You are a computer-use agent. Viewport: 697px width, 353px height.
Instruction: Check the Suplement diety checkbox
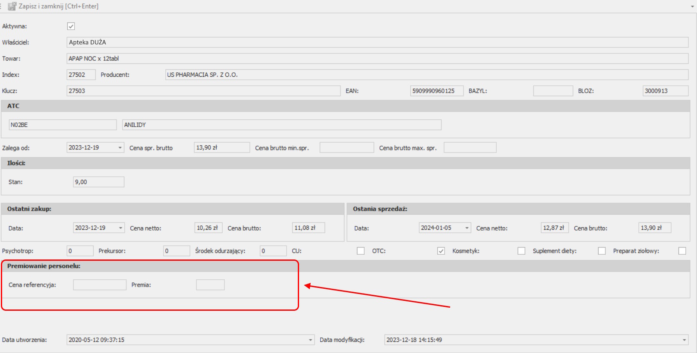coord(602,251)
